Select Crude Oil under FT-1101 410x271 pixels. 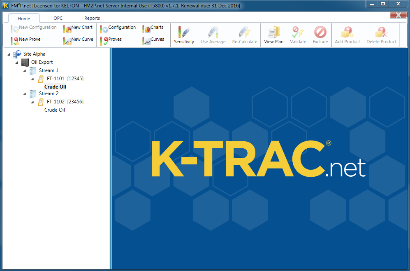(x=55, y=87)
